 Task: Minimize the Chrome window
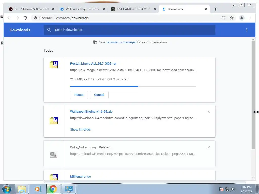(235, 5)
